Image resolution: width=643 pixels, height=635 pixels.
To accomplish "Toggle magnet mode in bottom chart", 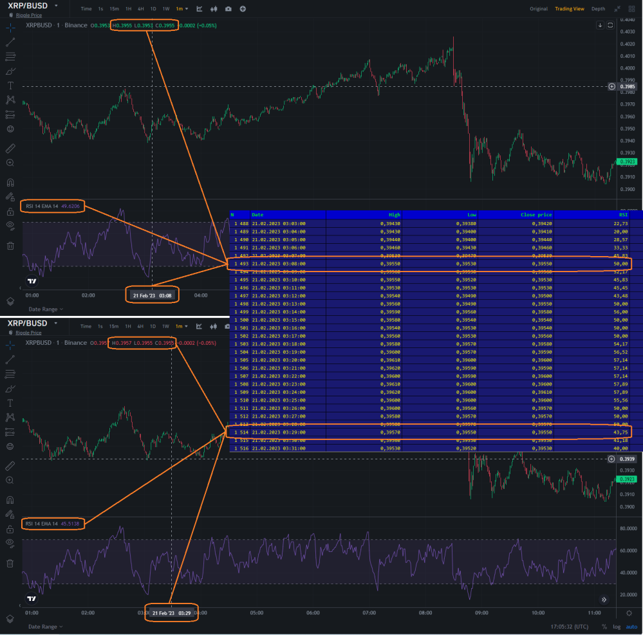I will tap(10, 500).
